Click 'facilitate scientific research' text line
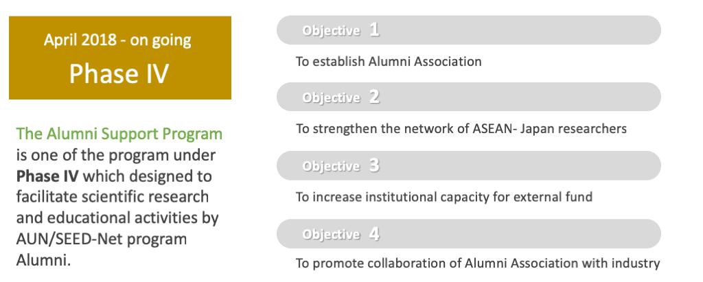 [x=113, y=197]
